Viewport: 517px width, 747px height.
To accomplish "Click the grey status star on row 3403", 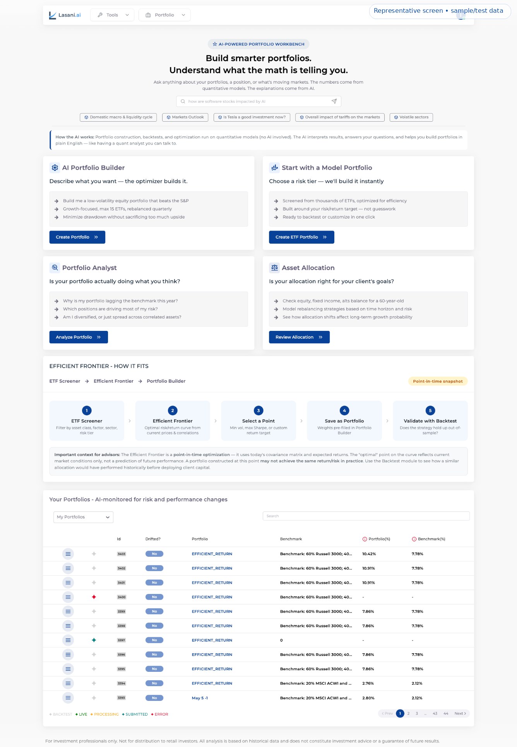I will pyautogui.click(x=94, y=554).
